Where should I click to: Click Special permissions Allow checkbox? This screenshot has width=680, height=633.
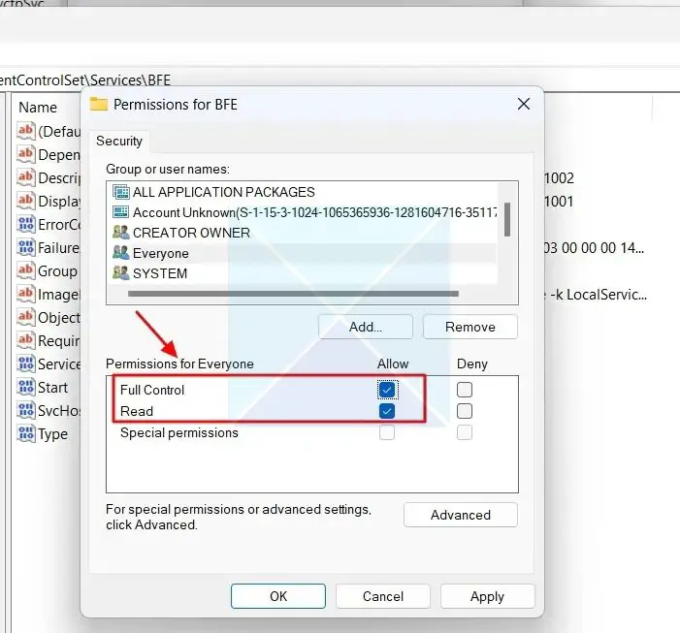(387, 432)
